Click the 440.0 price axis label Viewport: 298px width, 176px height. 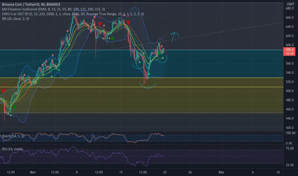click(x=290, y=118)
